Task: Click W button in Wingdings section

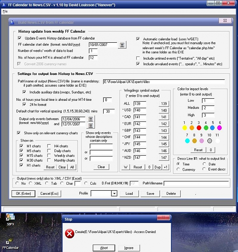Action: click(125, 167)
